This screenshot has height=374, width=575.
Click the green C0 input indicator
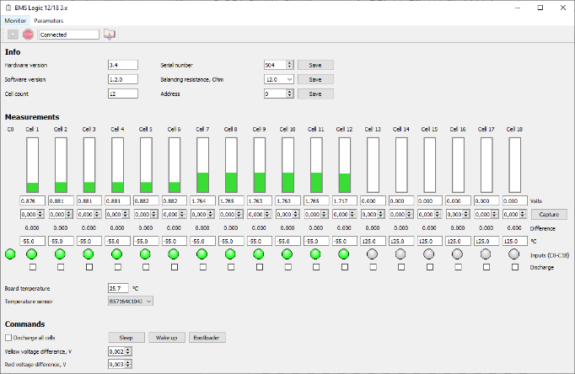click(10, 254)
